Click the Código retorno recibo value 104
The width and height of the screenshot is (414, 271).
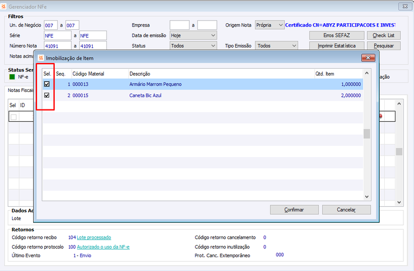coord(72,237)
